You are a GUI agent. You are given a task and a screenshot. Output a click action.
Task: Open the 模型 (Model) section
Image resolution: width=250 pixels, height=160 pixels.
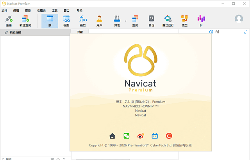pos(184,21)
